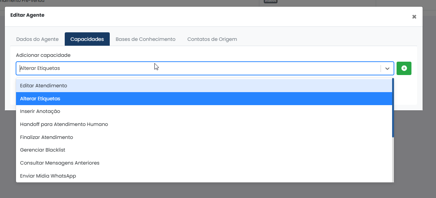Choose Consultar Mensagens Anteriores option
This screenshot has height=198, width=436.
pos(204,163)
